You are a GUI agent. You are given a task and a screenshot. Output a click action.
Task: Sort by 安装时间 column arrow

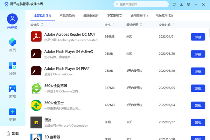pos(173,25)
